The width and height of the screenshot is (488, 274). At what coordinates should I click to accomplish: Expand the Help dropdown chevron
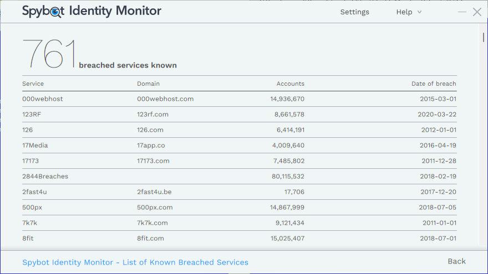pyautogui.click(x=419, y=12)
